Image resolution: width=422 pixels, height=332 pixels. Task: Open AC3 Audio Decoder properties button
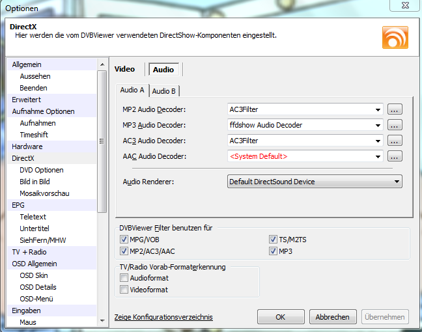coord(395,141)
